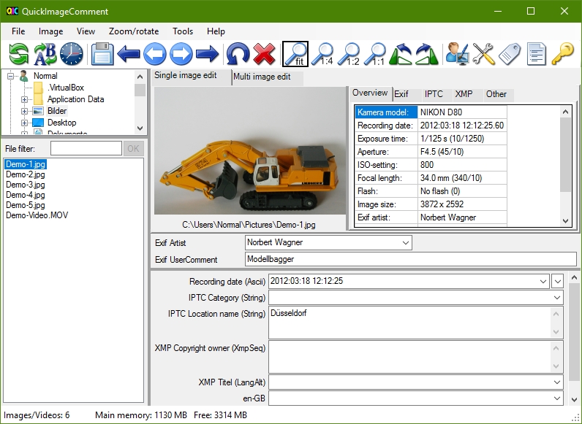Screen dimensions: 582x424
Task: Jump to first image with plain left arrow
Action: pyautogui.click(x=129, y=54)
